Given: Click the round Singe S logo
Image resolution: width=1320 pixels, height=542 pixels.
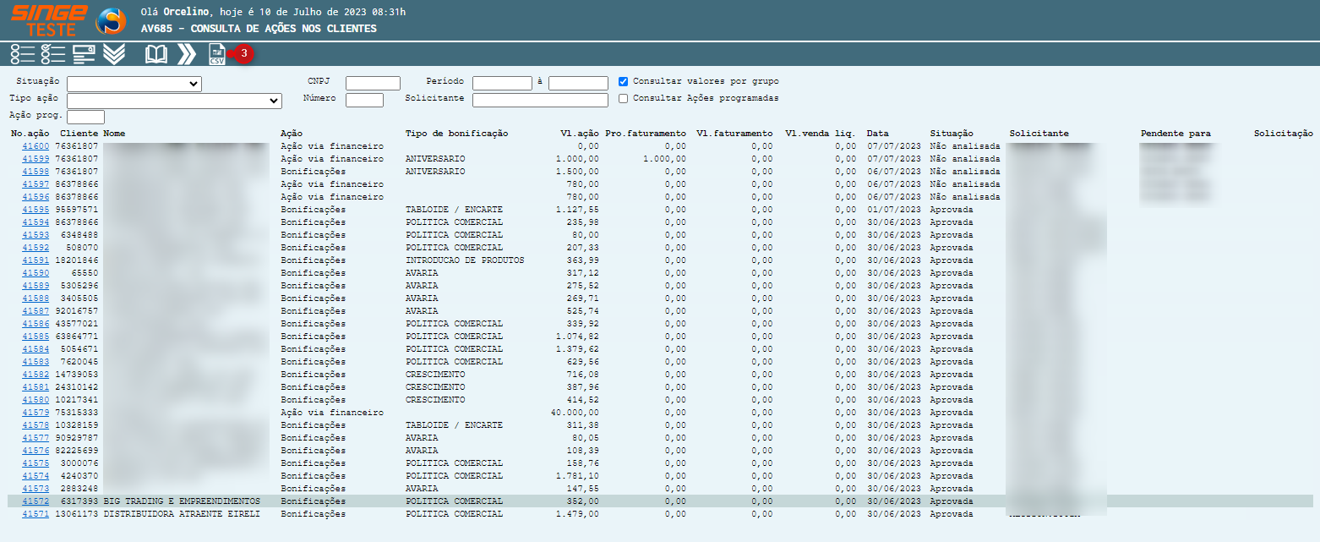Looking at the screenshot, I should click(x=110, y=20).
